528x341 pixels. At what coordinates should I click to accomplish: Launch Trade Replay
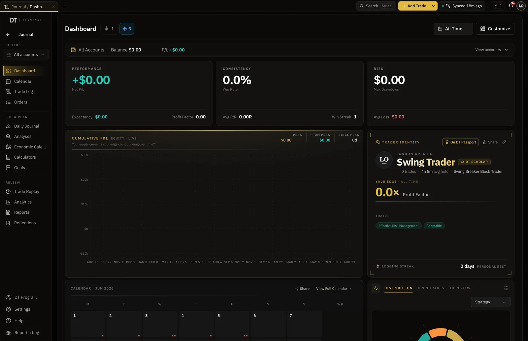pos(26,192)
